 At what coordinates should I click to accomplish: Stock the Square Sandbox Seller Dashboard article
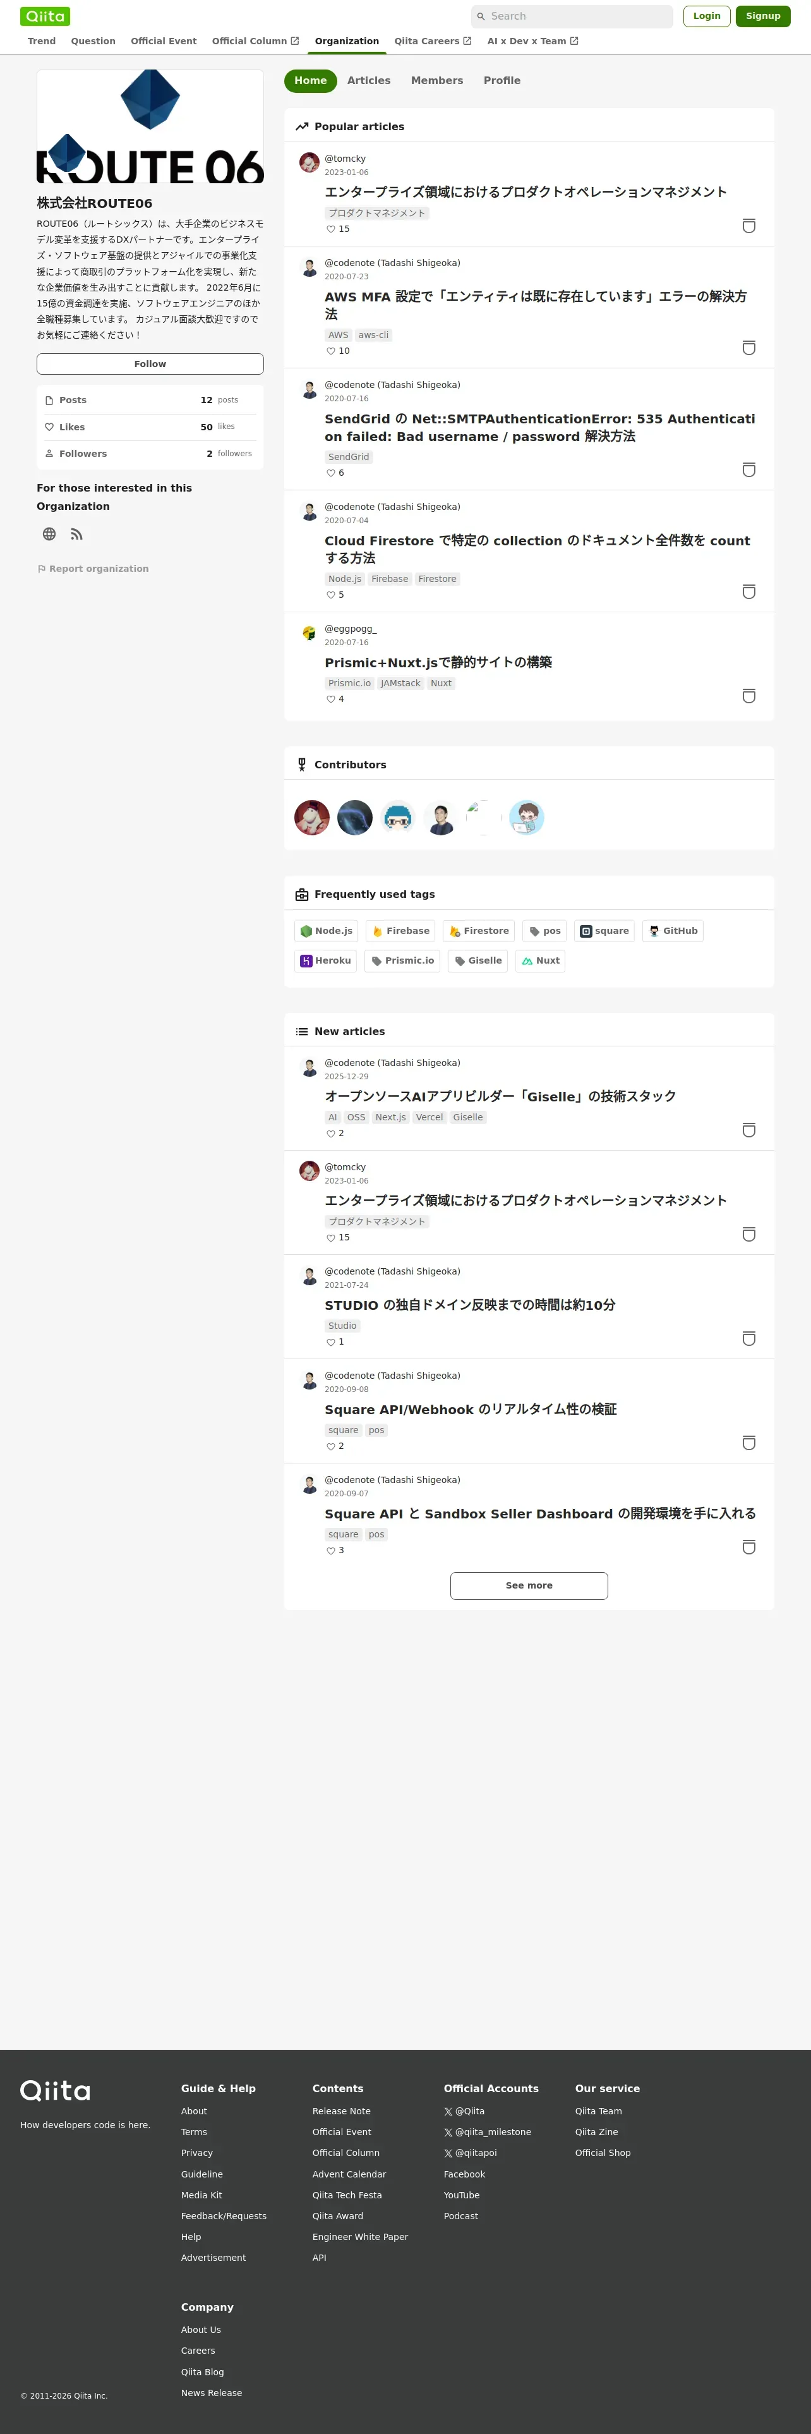748,1547
